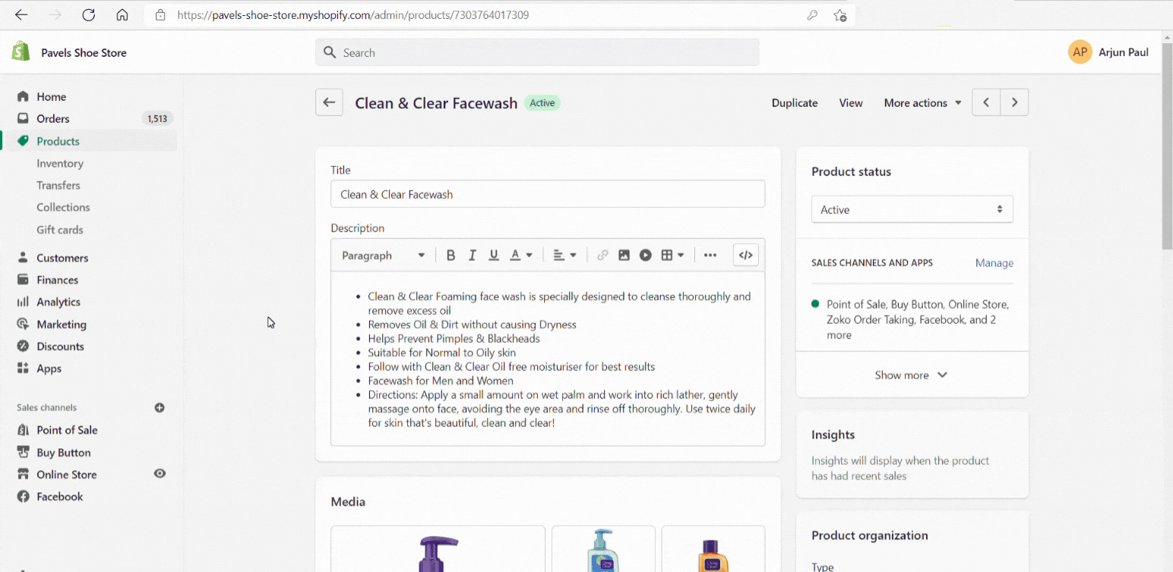The image size is (1173, 572).
Task: Select the orange bottle media thumbnail
Action: (x=713, y=548)
